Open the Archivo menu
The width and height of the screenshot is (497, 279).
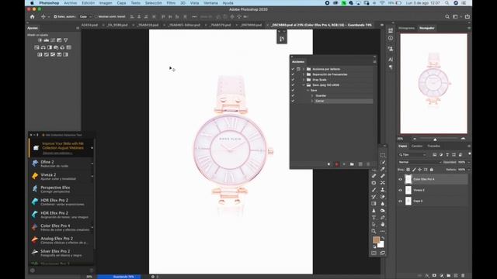pos(71,3)
